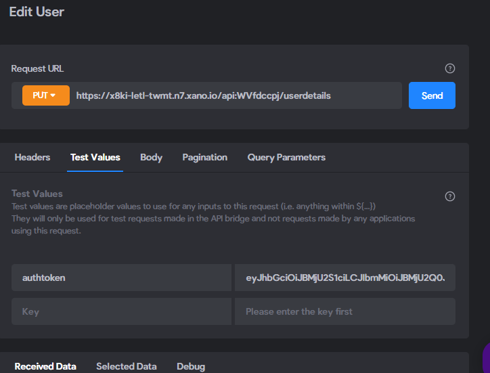The height and width of the screenshot is (373, 490).
Task: Send the API request
Action: 432,95
